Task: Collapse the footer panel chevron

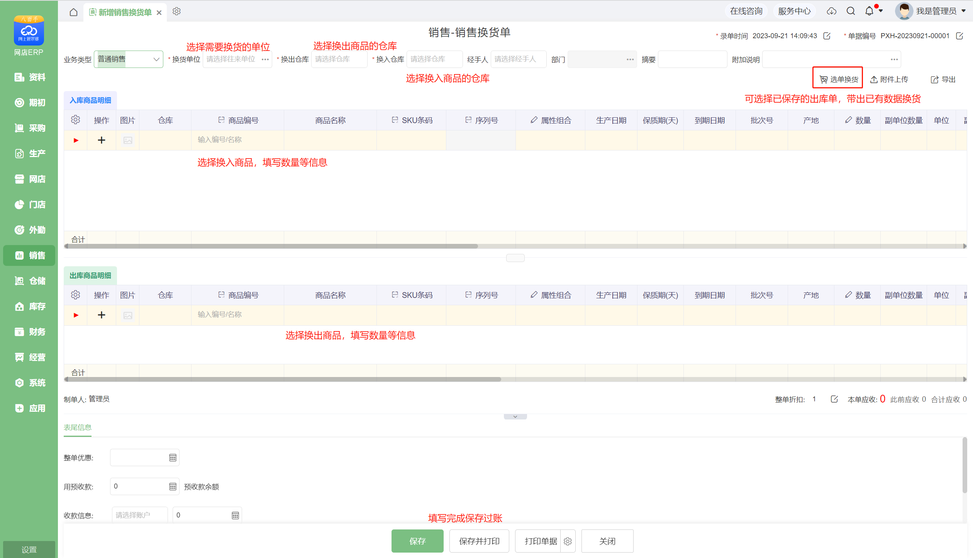Action: [515, 417]
